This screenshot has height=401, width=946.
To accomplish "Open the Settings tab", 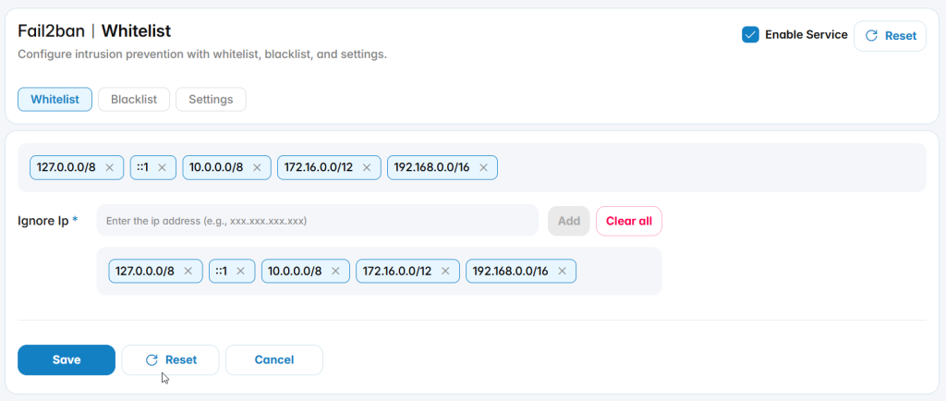I will 211,100.
